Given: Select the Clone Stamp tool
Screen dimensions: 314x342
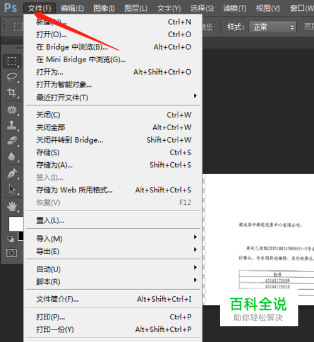Looking at the screenshot, I should pos(12,125).
